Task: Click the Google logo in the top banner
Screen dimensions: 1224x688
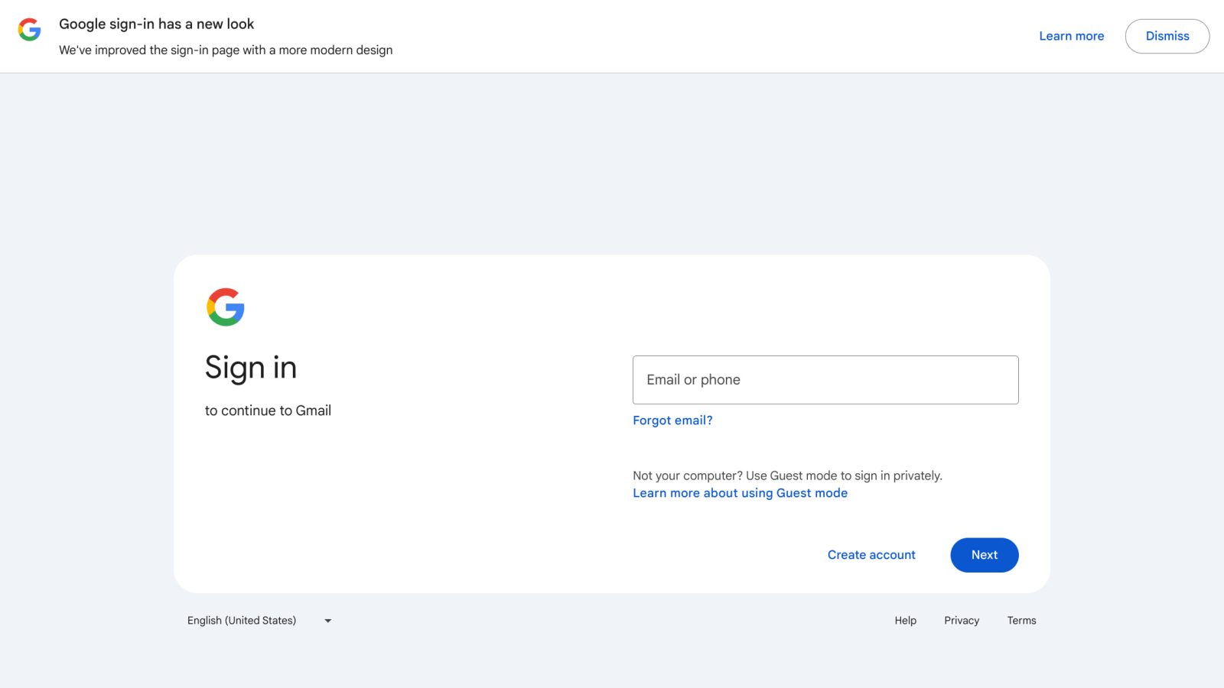Action: tap(29, 30)
